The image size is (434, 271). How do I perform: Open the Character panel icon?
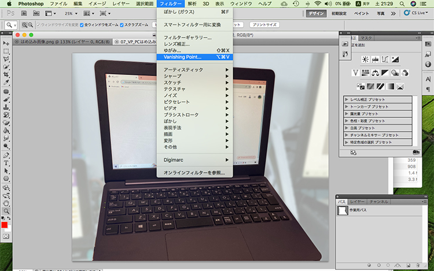[428, 79]
